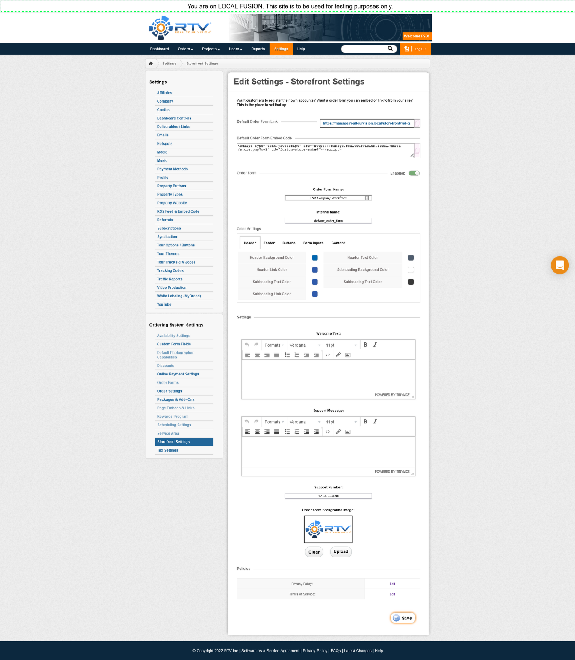
Task: Click bullet list in Support Message editor
Action: click(287, 432)
